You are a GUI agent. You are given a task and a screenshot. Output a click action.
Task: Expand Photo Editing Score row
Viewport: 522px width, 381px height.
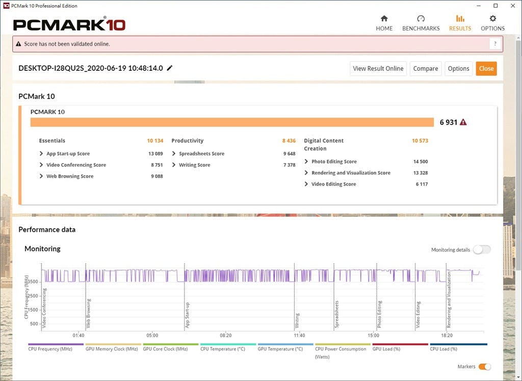point(306,161)
